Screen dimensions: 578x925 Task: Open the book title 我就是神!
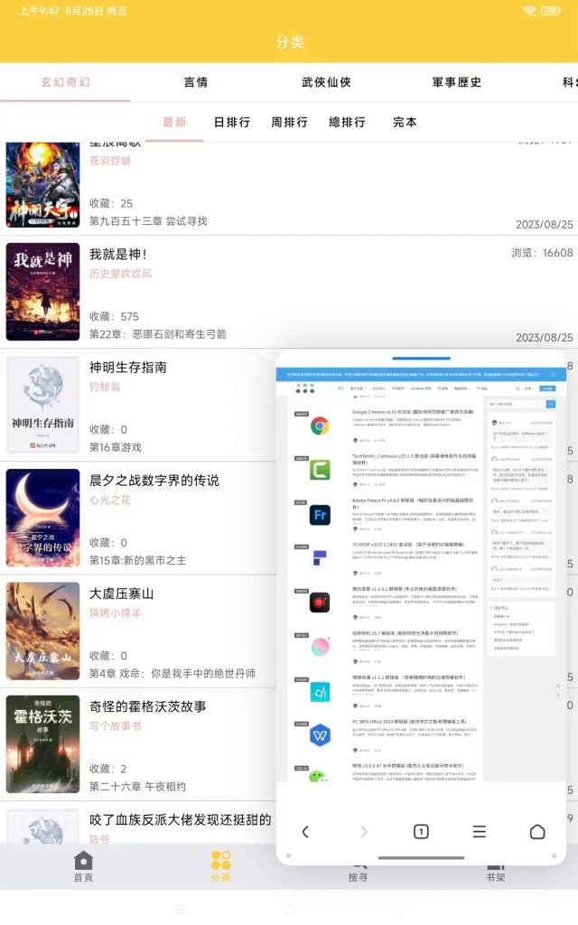coord(118,254)
